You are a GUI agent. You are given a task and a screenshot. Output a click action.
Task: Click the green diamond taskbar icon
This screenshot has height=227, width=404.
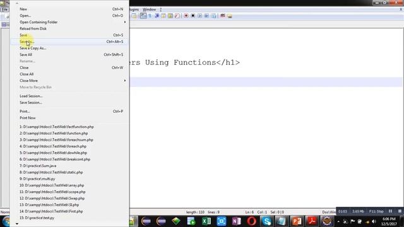pos(176,221)
